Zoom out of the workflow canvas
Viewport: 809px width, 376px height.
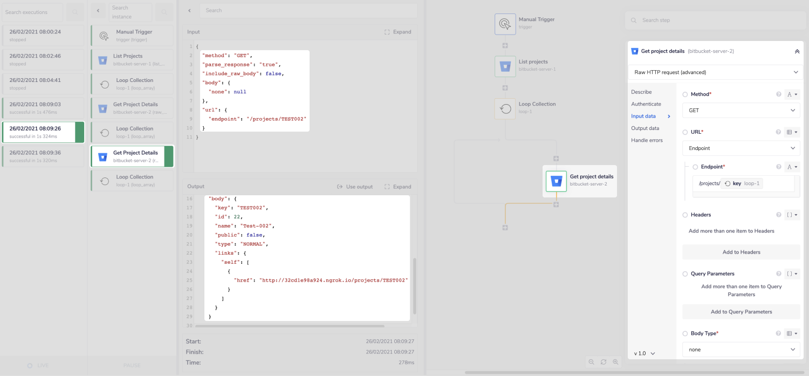(x=592, y=361)
